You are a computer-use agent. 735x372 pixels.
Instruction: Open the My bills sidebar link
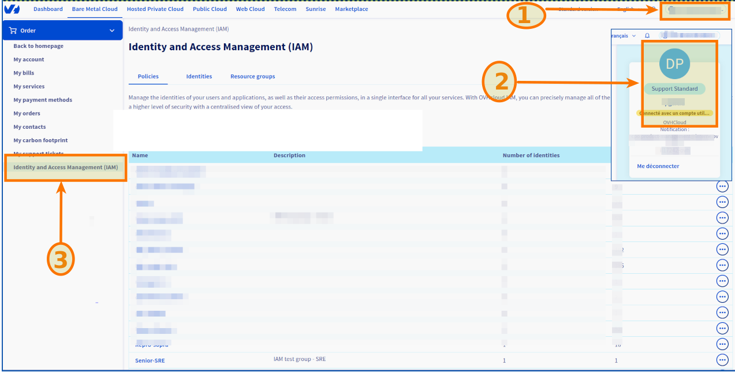coord(24,73)
